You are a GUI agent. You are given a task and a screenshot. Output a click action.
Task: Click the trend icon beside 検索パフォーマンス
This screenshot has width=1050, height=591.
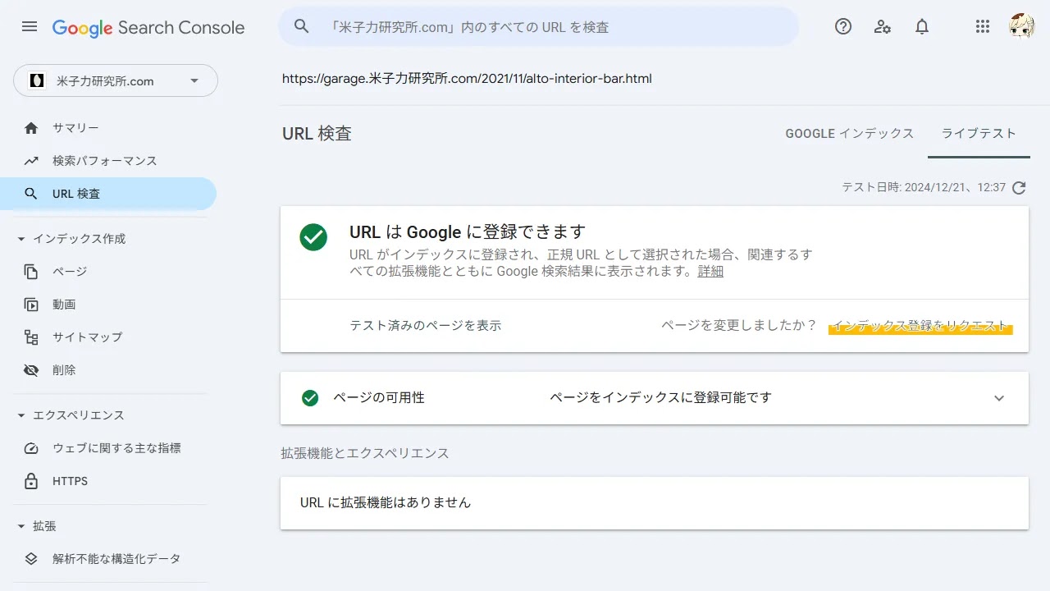[31, 161]
